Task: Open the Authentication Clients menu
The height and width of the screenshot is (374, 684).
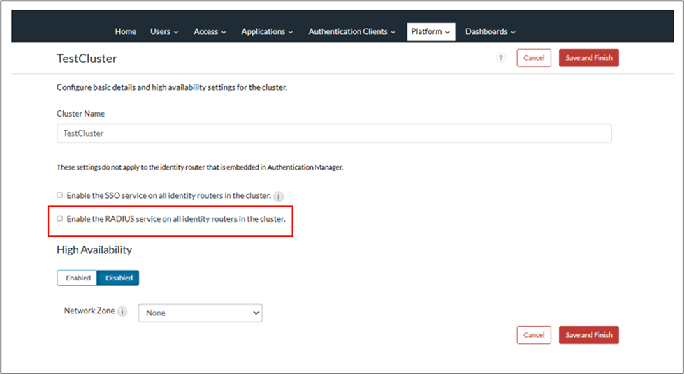Action: (x=351, y=31)
